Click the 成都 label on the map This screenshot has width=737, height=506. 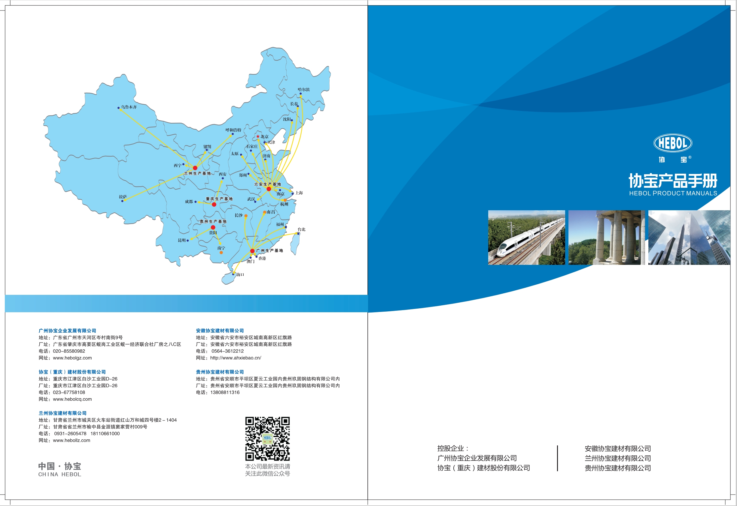tap(189, 202)
